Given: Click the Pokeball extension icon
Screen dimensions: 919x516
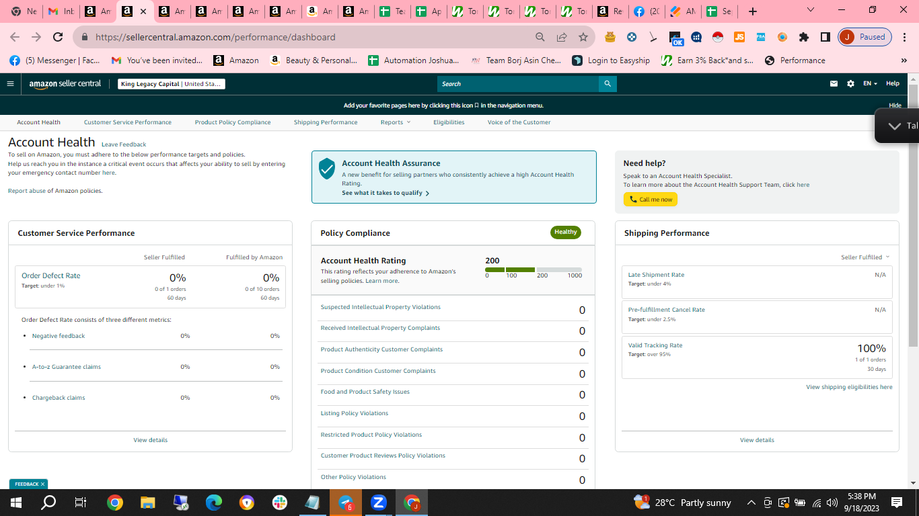Looking at the screenshot, I should (718, 37).
